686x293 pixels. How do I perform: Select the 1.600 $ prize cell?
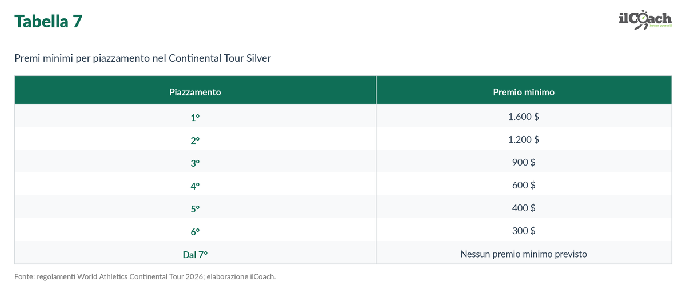(x=524, y=117)
